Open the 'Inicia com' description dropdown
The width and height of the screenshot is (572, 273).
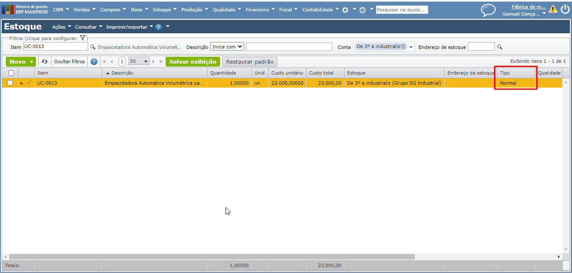(227, 47)
